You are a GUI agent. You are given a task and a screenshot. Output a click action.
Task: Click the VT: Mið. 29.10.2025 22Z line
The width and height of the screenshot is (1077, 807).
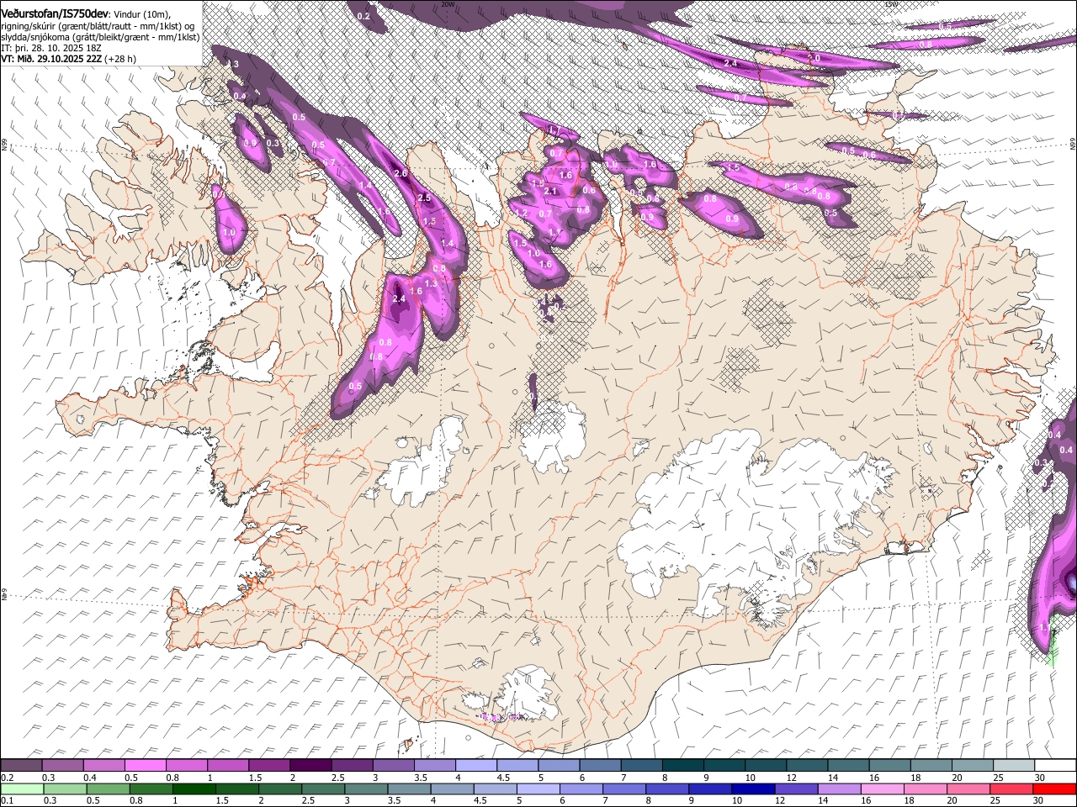(52, 59)
